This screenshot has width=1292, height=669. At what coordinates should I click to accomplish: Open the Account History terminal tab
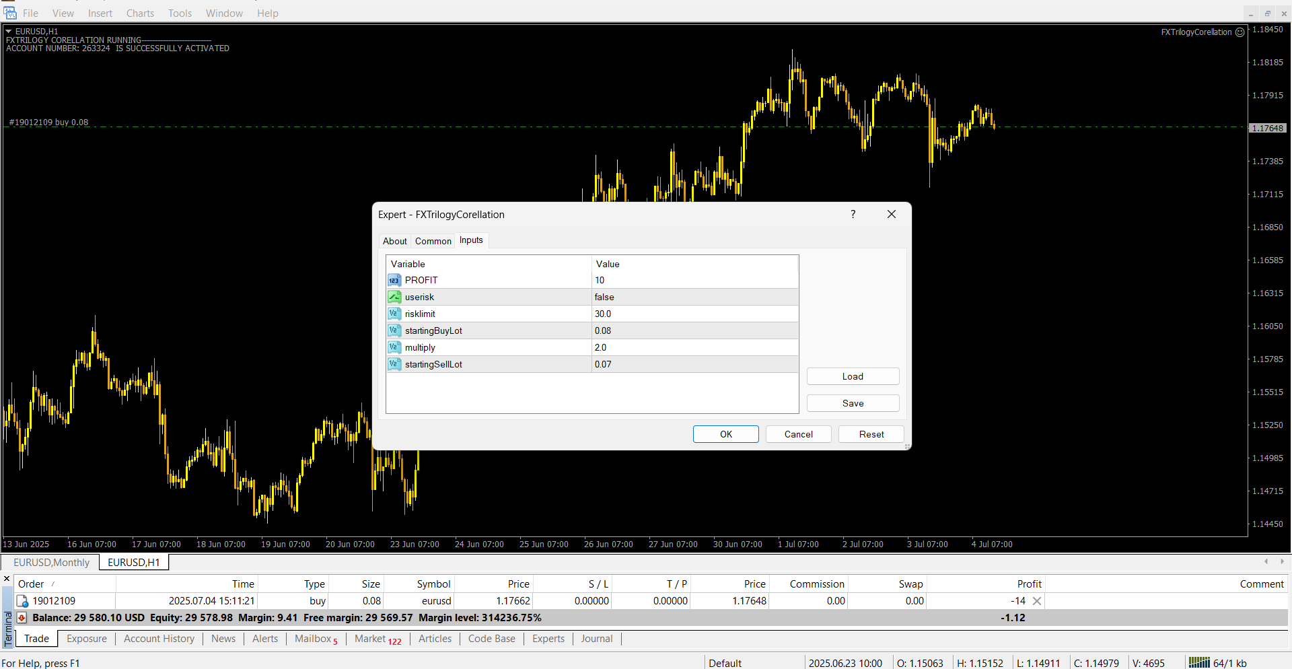[159, 639]
